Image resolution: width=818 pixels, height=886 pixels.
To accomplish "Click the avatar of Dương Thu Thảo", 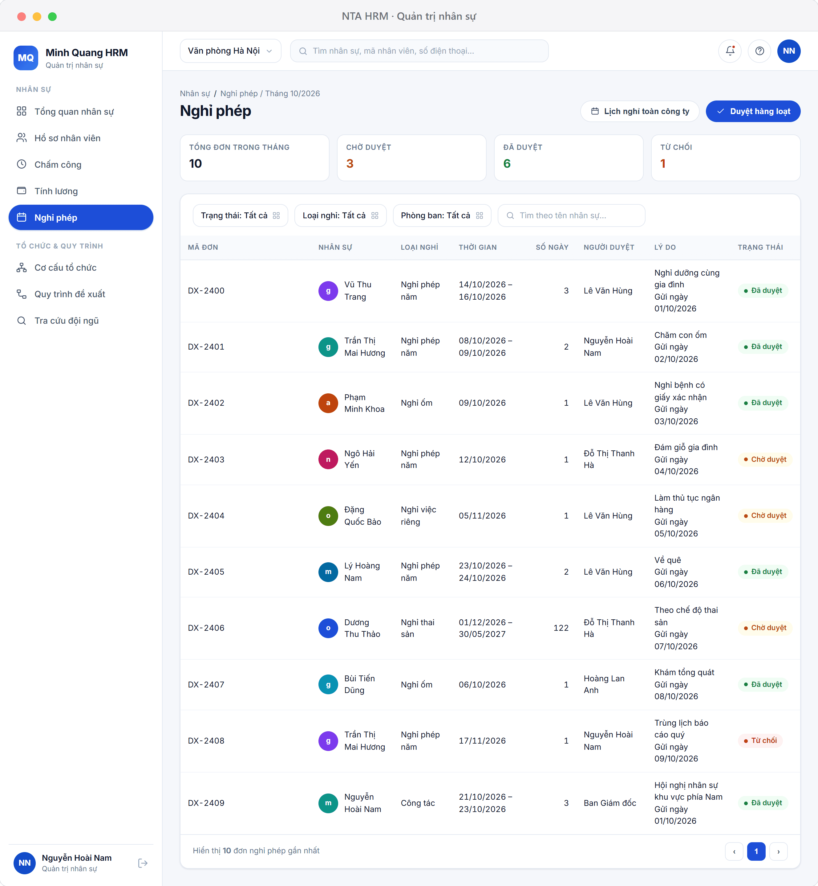I will [x=328, y=628].
